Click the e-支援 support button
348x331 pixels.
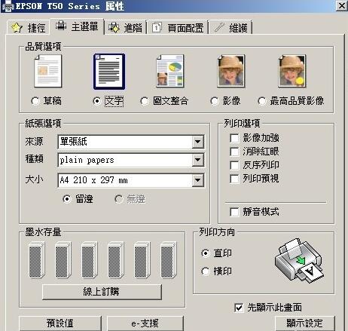click(x=145, y=323)
